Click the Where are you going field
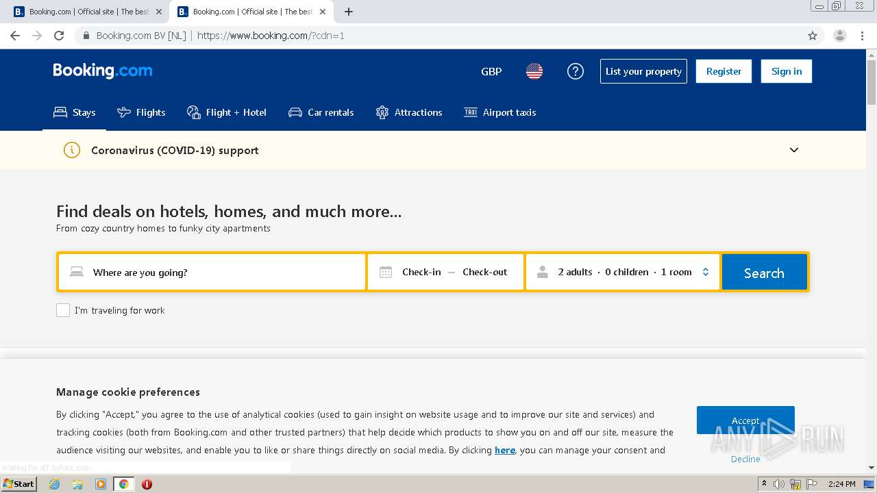 [x=212, y=273]
